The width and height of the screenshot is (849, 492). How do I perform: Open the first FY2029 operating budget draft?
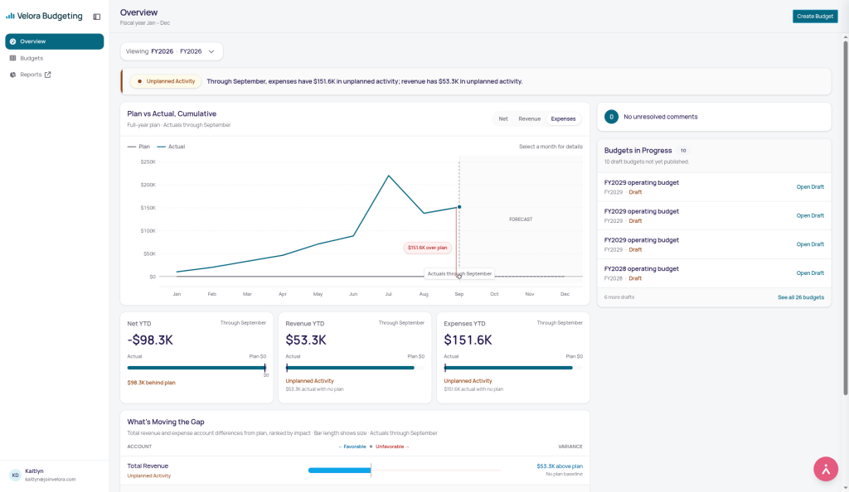810,187
